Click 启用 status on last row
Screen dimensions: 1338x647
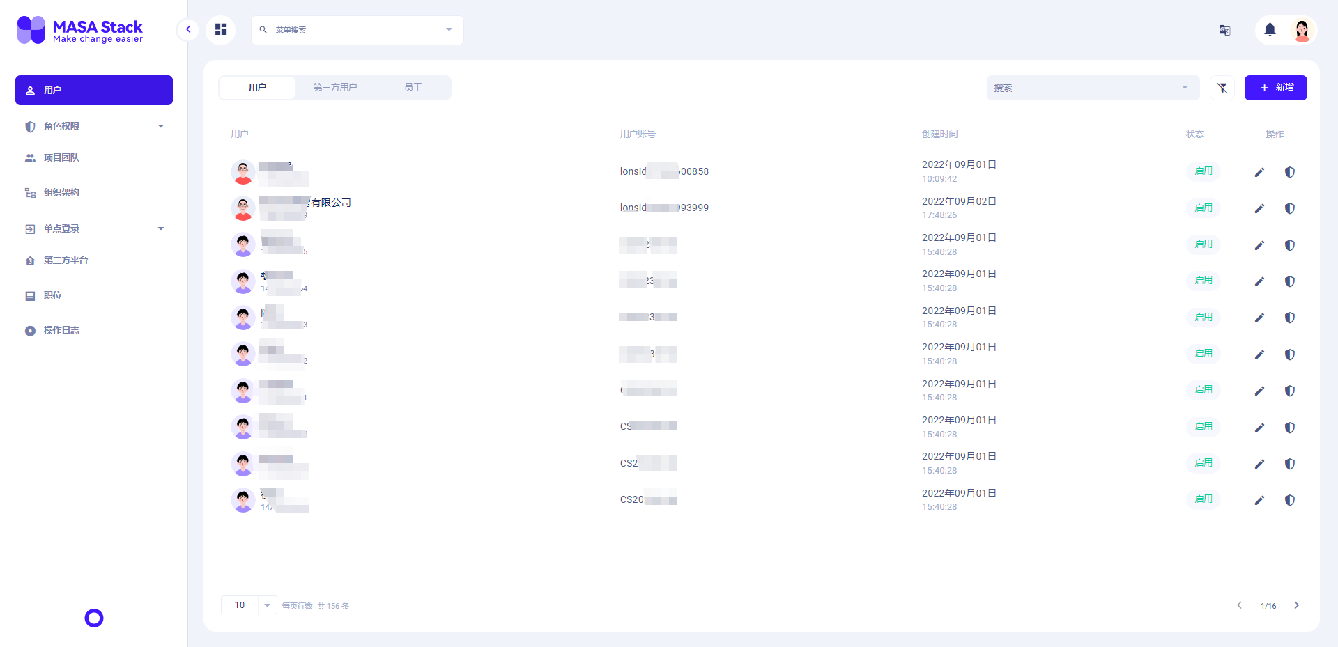pyautogui.click(x=1204, y=499)
